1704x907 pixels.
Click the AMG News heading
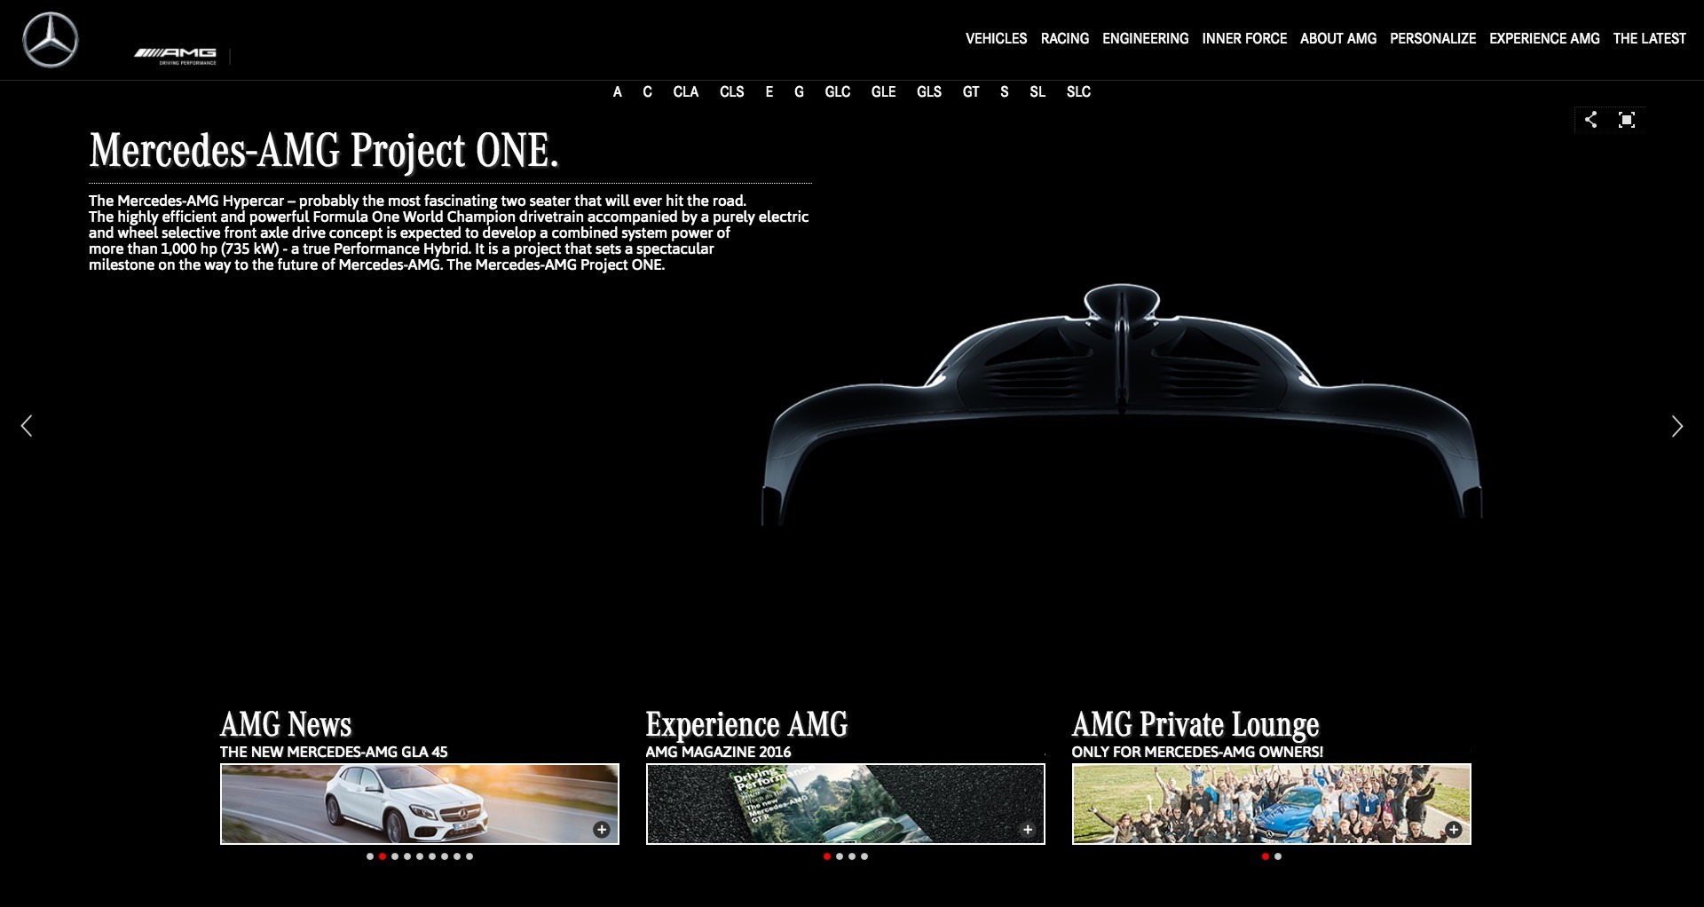click(286, 725)
